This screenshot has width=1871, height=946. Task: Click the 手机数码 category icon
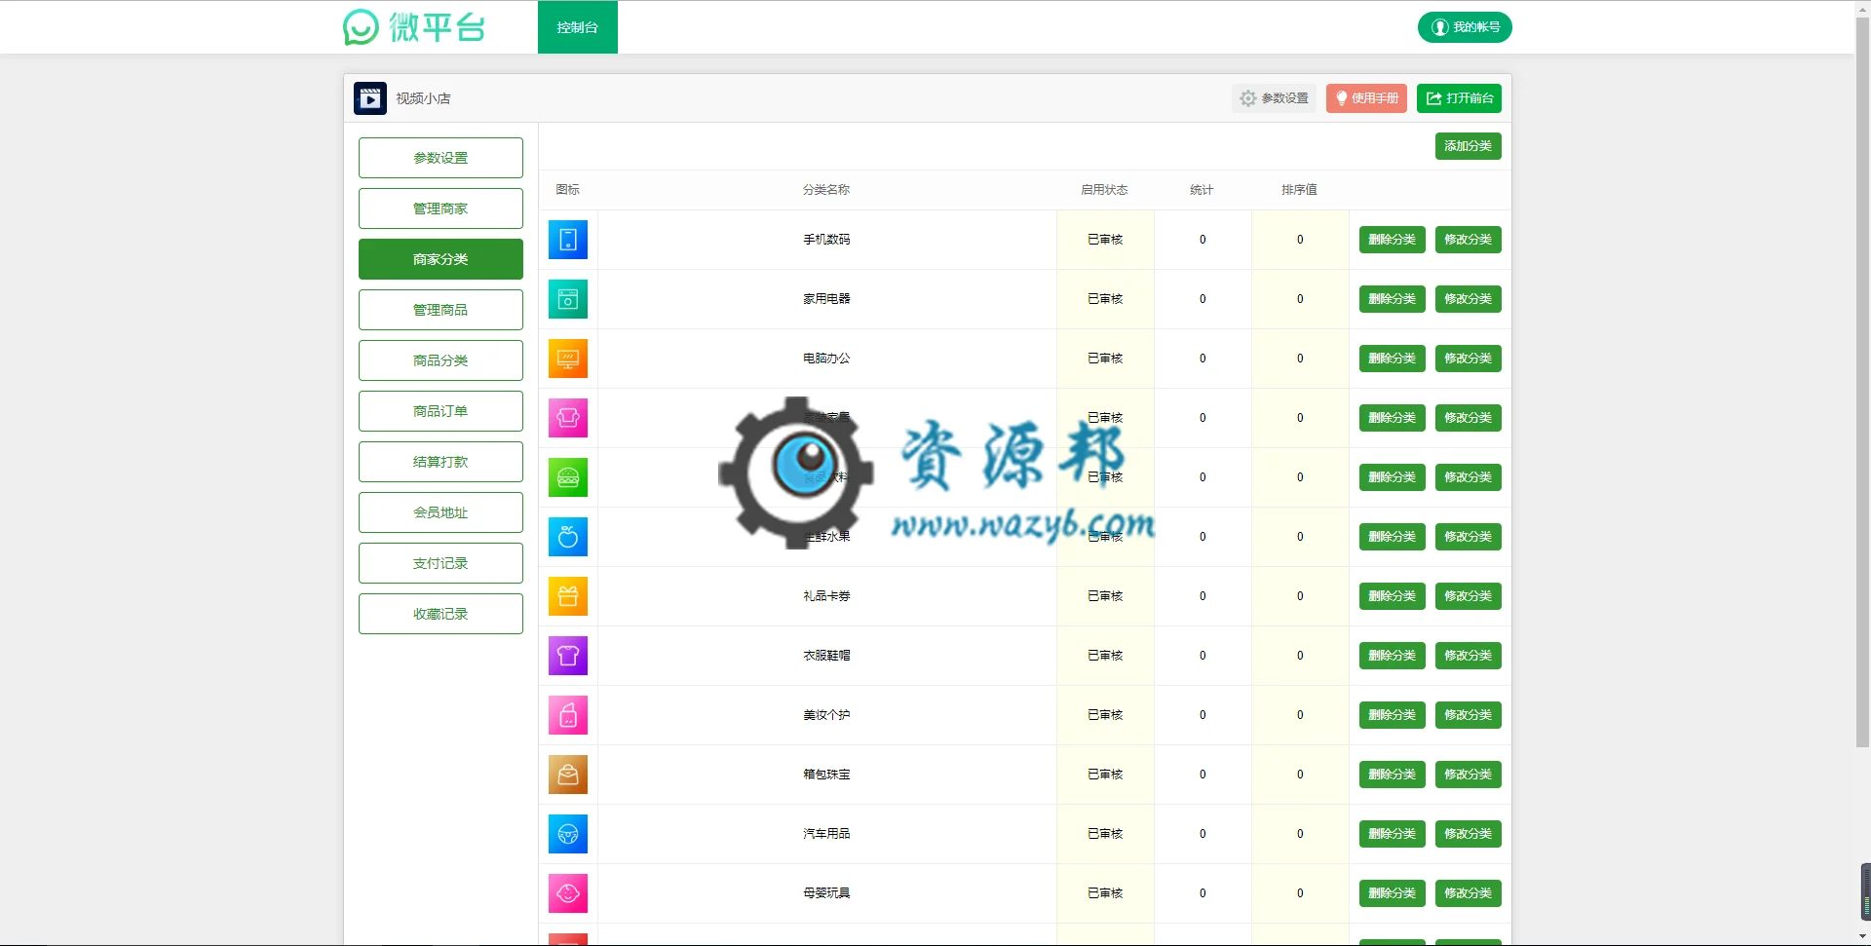[568, 240]
